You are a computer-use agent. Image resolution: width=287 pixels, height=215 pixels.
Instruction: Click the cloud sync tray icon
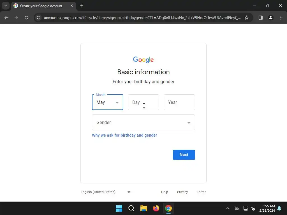[x=237, y=208]
